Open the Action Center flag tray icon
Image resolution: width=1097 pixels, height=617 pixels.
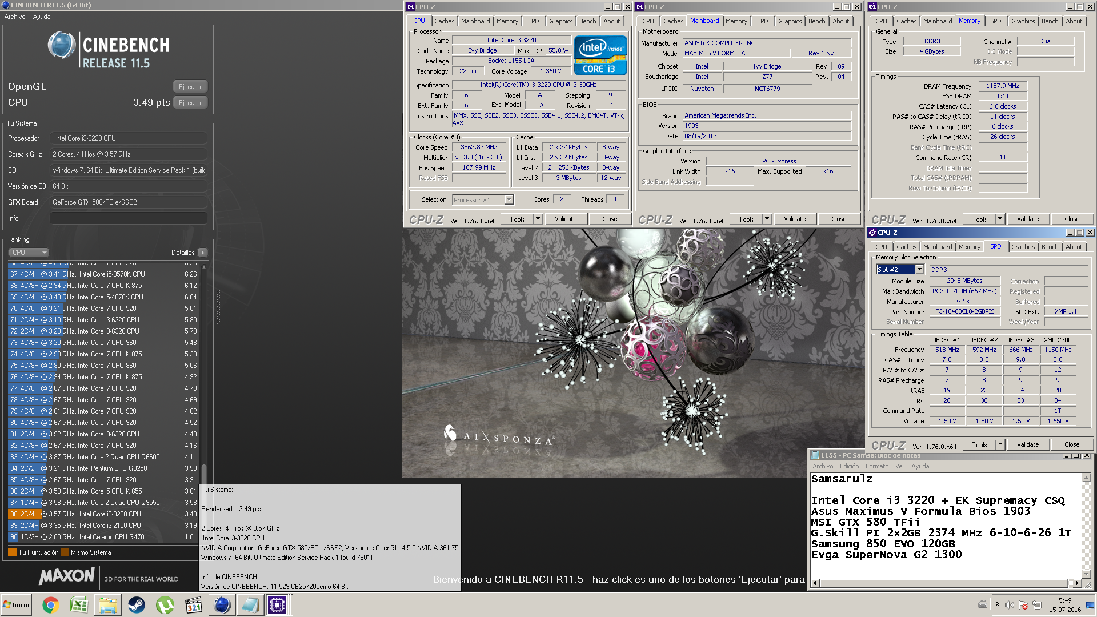click(1023, 605)
